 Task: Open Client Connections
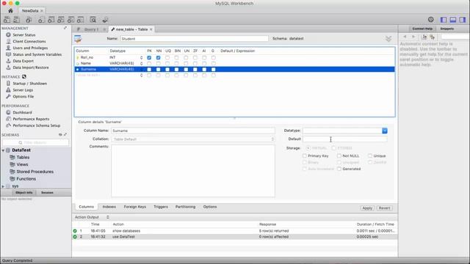[29, 41]
